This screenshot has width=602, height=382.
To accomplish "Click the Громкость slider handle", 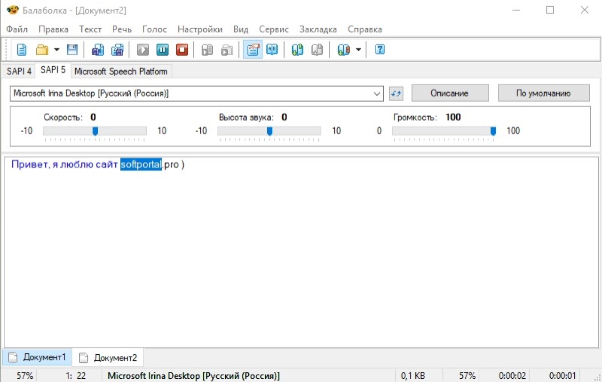I will click(493, 131).
